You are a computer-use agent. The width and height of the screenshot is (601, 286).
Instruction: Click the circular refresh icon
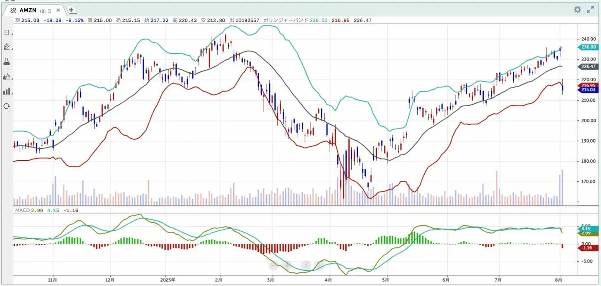click(7, 106)
